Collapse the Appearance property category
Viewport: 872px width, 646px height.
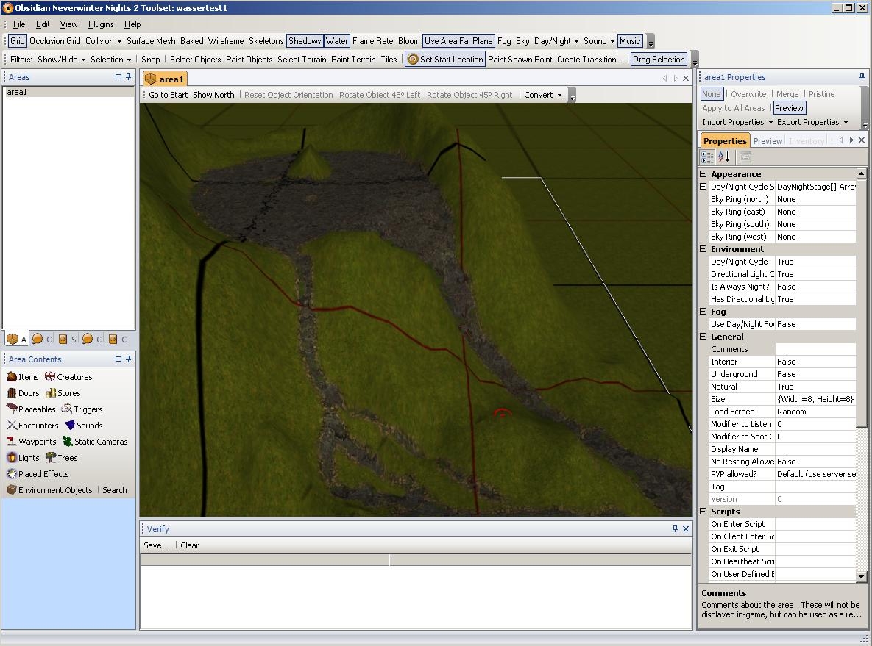click(703, 174)
